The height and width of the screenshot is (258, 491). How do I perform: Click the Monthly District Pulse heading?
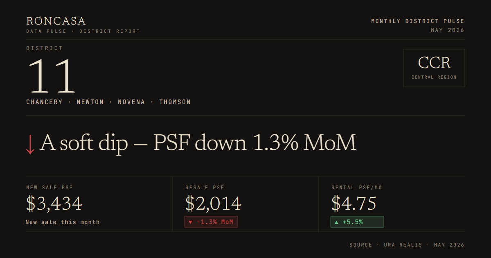coord(418,21)
